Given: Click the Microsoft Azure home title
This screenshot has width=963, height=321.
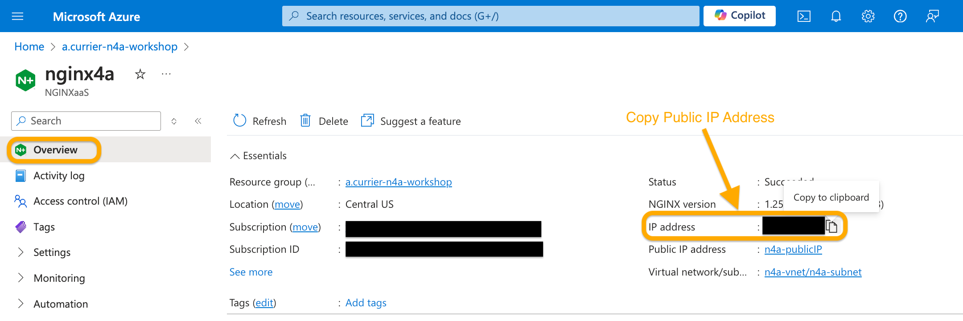Looking at the screenshot, I should point(96,17).
